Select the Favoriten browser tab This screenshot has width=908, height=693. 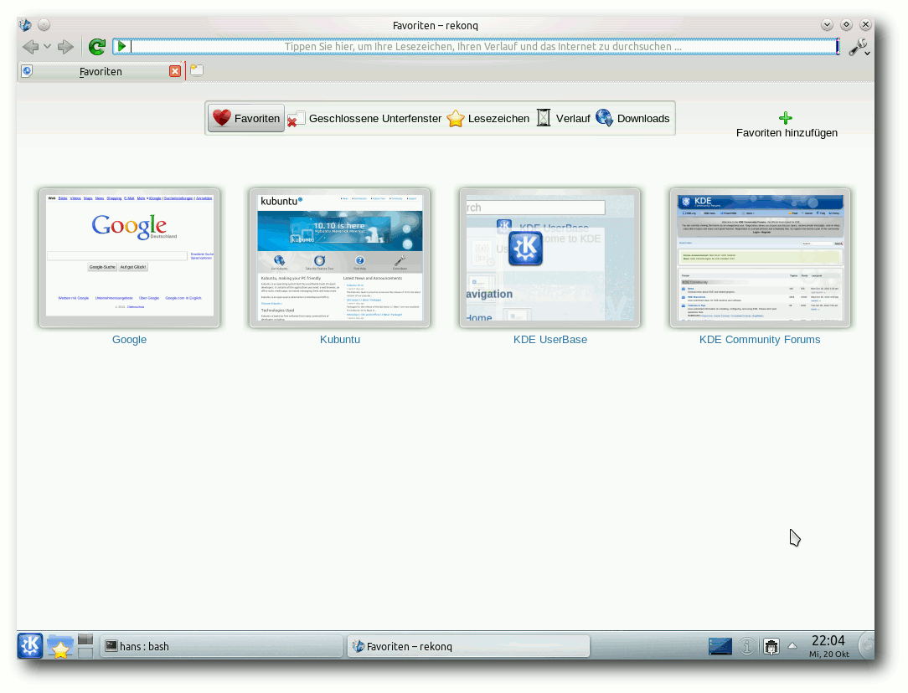(101, 71)
